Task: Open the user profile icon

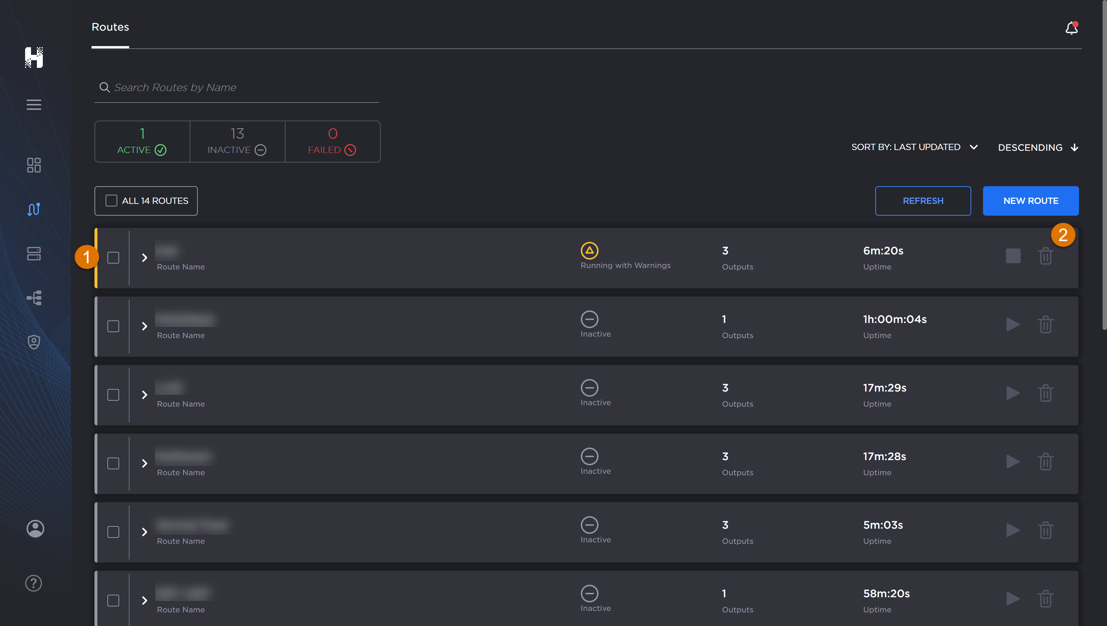Action: pos(35,528)
